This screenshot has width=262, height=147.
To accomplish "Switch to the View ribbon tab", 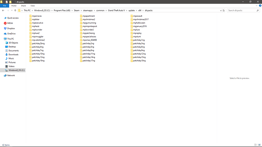I will pyautogui.click(x=33, y=6).
